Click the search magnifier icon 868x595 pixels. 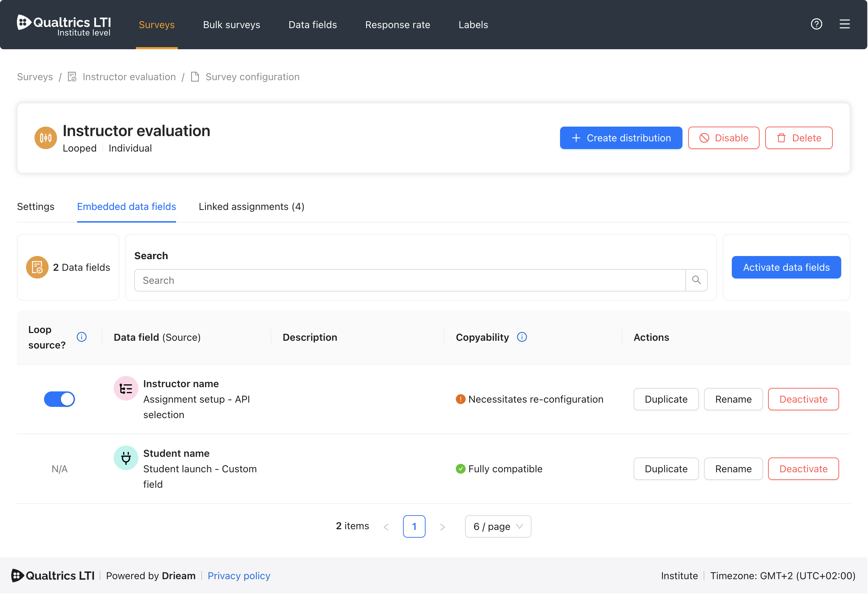(697, 281)
